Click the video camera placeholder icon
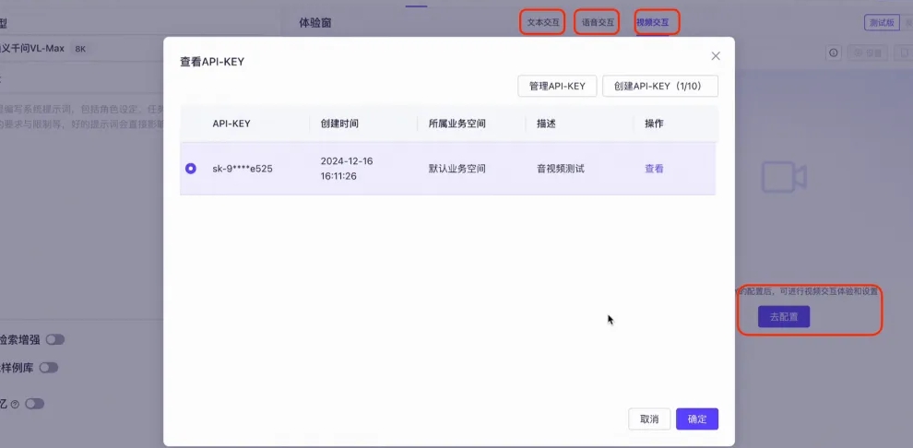 coord(784,177)
